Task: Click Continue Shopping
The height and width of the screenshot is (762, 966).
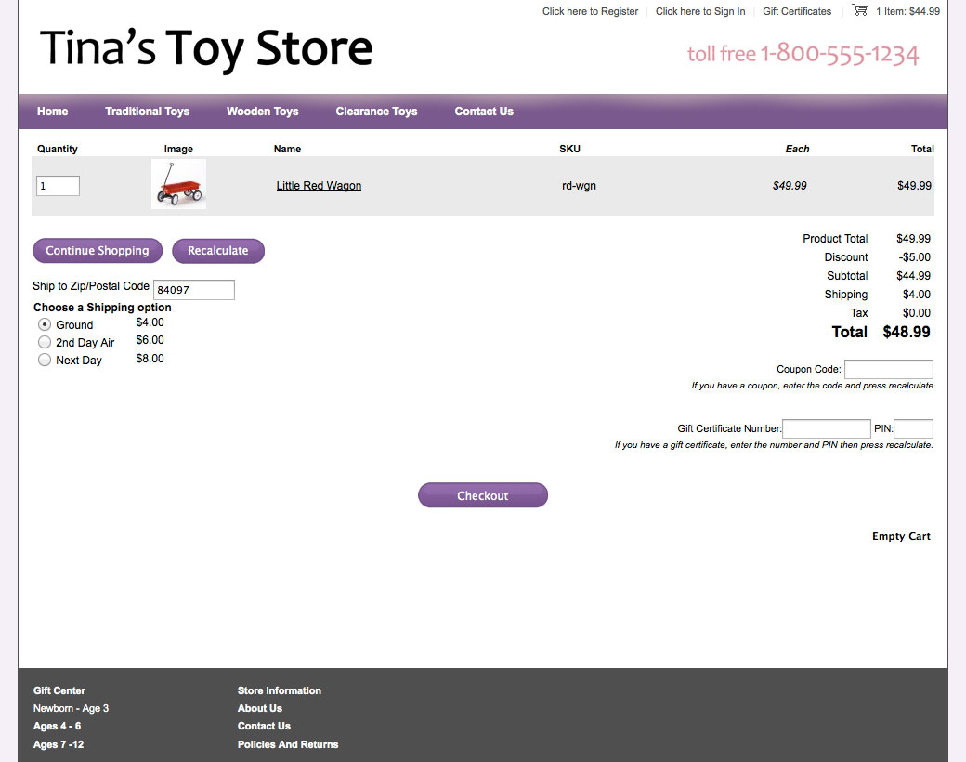Action: click(x=97, y=250)
